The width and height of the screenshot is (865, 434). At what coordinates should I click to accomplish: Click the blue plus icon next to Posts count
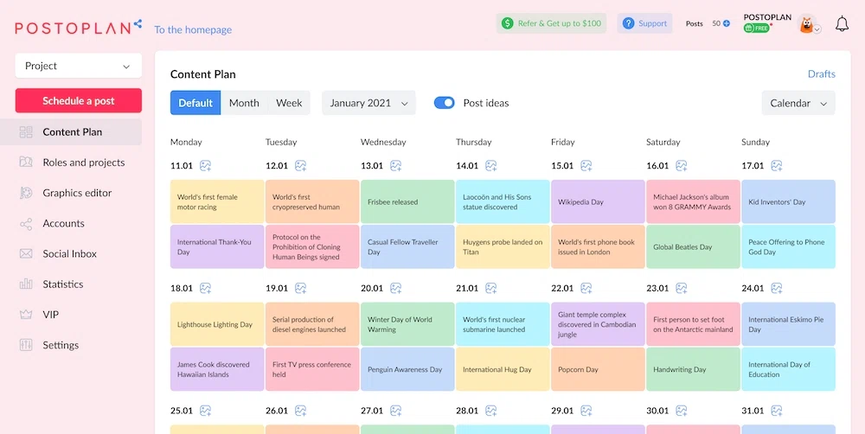[x=726, y=24]
